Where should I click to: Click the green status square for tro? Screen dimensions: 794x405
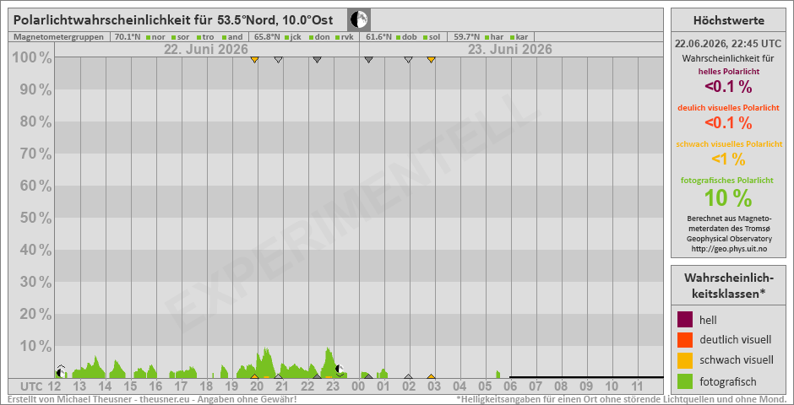pos(198,37)
